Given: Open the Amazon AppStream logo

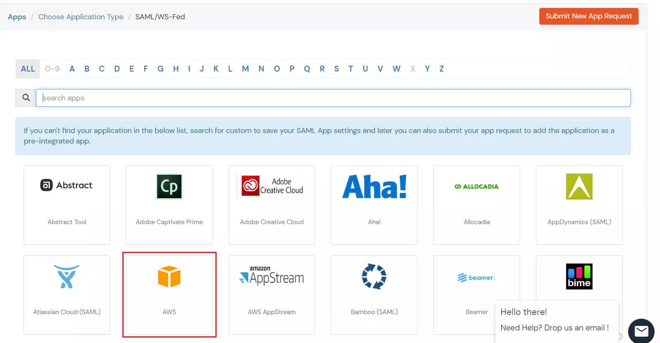Looking at the screenshot, I should tap(272, 276).
